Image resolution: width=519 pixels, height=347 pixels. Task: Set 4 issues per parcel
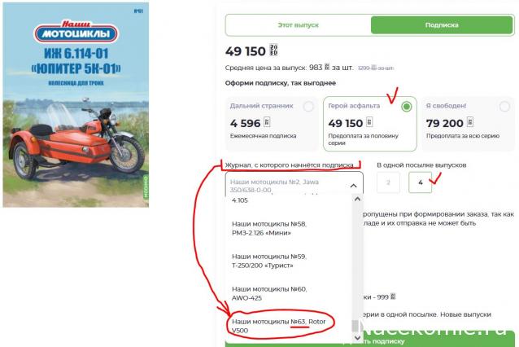420,182
